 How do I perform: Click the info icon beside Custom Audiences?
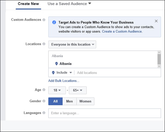point(44,20)
